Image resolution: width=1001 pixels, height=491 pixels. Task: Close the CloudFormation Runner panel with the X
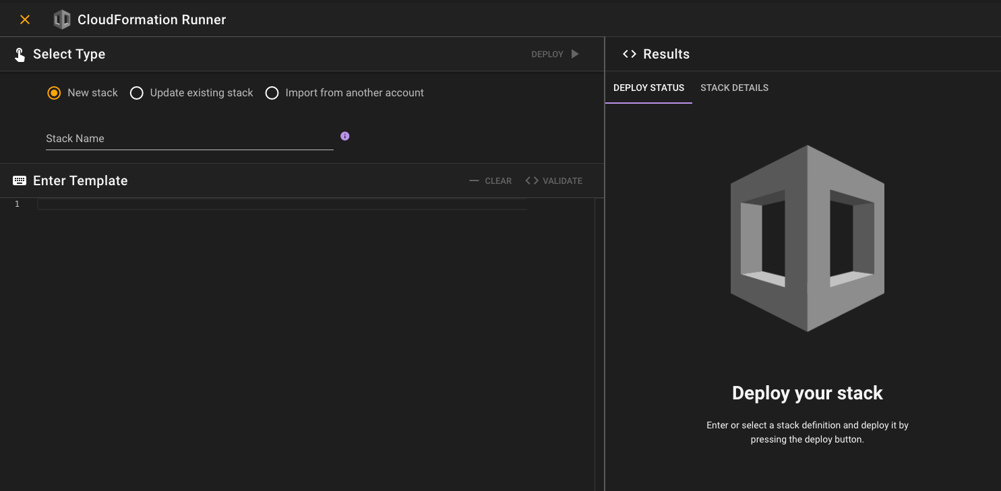tap(25, 20)
